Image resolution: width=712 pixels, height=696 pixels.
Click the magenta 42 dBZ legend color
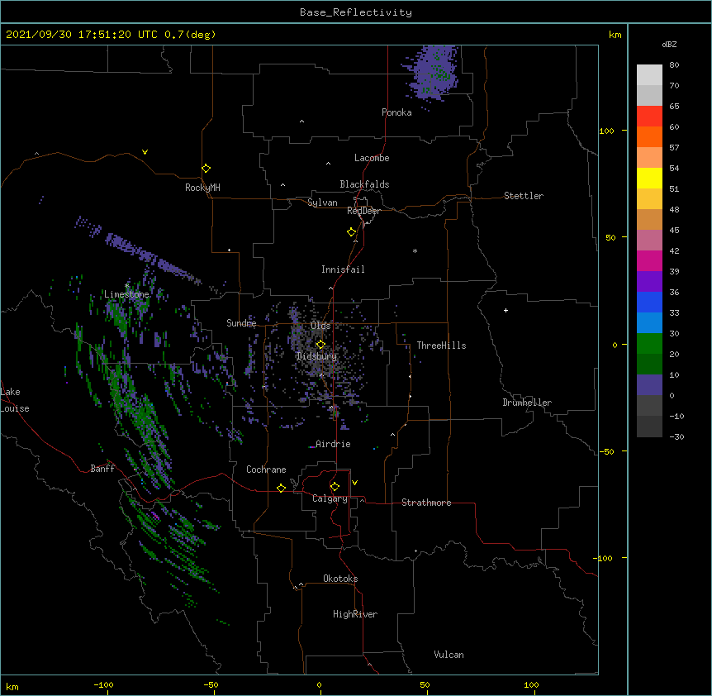pyautogui.click(x=649, y=260)
